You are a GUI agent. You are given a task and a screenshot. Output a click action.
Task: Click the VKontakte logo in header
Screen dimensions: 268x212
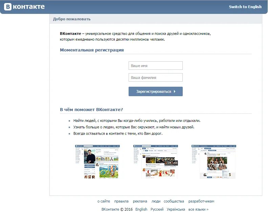[x=24, y=7]
